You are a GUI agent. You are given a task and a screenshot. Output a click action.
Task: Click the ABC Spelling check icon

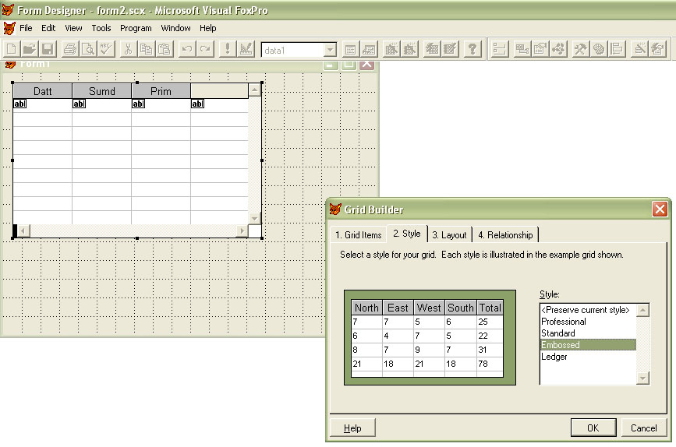coord(106,49)
